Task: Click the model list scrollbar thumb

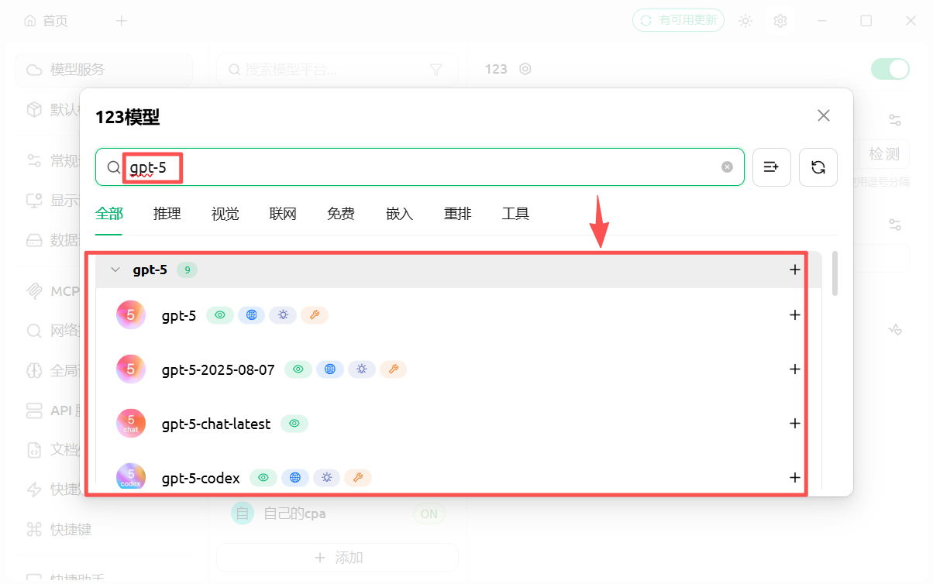Action: pos(835,273)
